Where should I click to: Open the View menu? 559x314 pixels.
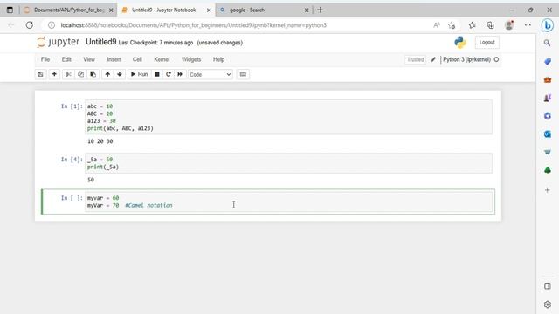89,59
